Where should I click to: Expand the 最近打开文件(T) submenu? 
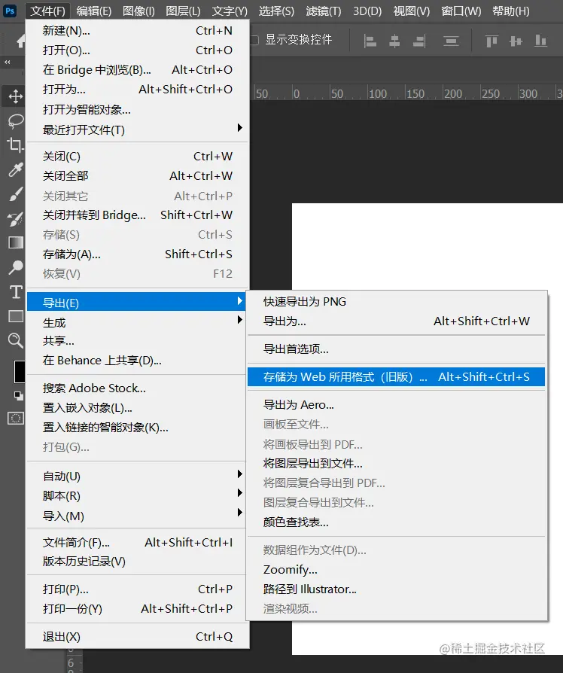137,129
